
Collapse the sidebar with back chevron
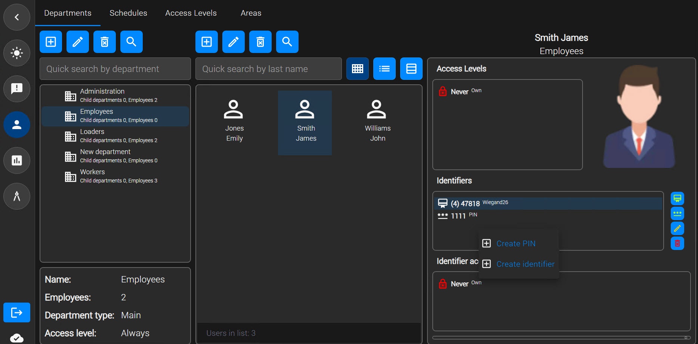(17, 17)
